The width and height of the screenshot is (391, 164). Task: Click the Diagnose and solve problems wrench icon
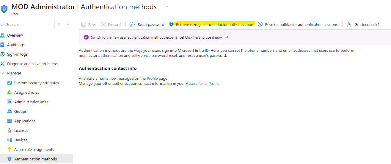(2, 64)
